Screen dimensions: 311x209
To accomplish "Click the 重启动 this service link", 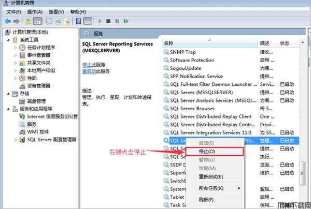I will point(89,71).
